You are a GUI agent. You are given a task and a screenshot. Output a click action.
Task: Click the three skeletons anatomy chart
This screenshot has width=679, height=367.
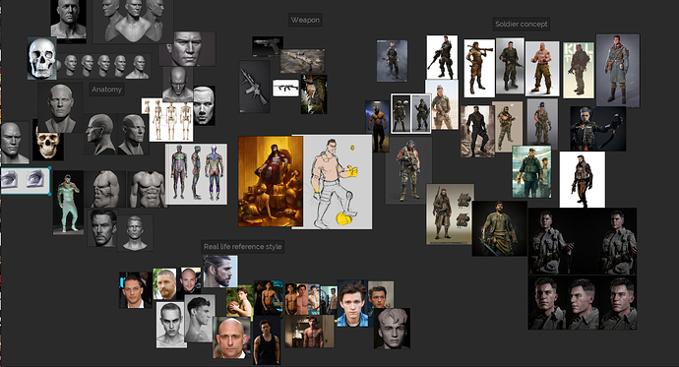[x=171, y=120]
